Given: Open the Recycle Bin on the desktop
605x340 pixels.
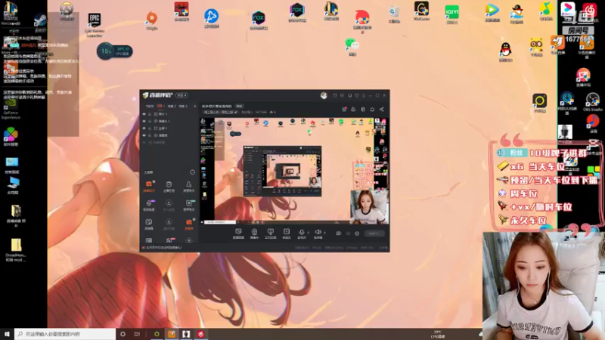Looking at the screenshot, I should [394, 14].
